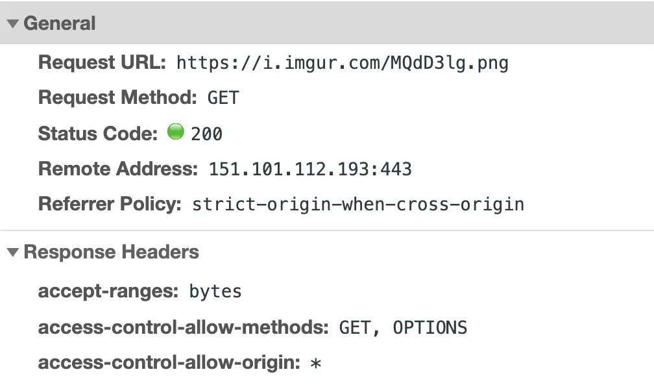
Task: Click the Status Code label
Action: 98,134
